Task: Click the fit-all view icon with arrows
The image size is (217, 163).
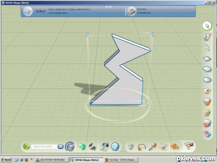Action: pos(163,147)
